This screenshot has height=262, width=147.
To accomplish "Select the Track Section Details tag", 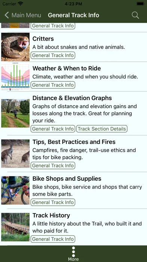I will [102, 129].
